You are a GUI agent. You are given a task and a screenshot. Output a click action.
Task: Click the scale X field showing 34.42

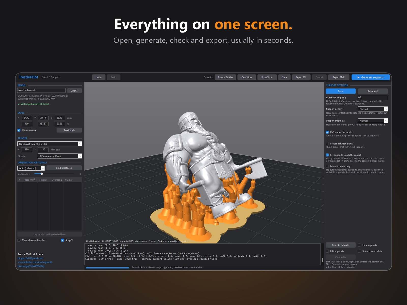pyautogui.click(x=27, y=118)
